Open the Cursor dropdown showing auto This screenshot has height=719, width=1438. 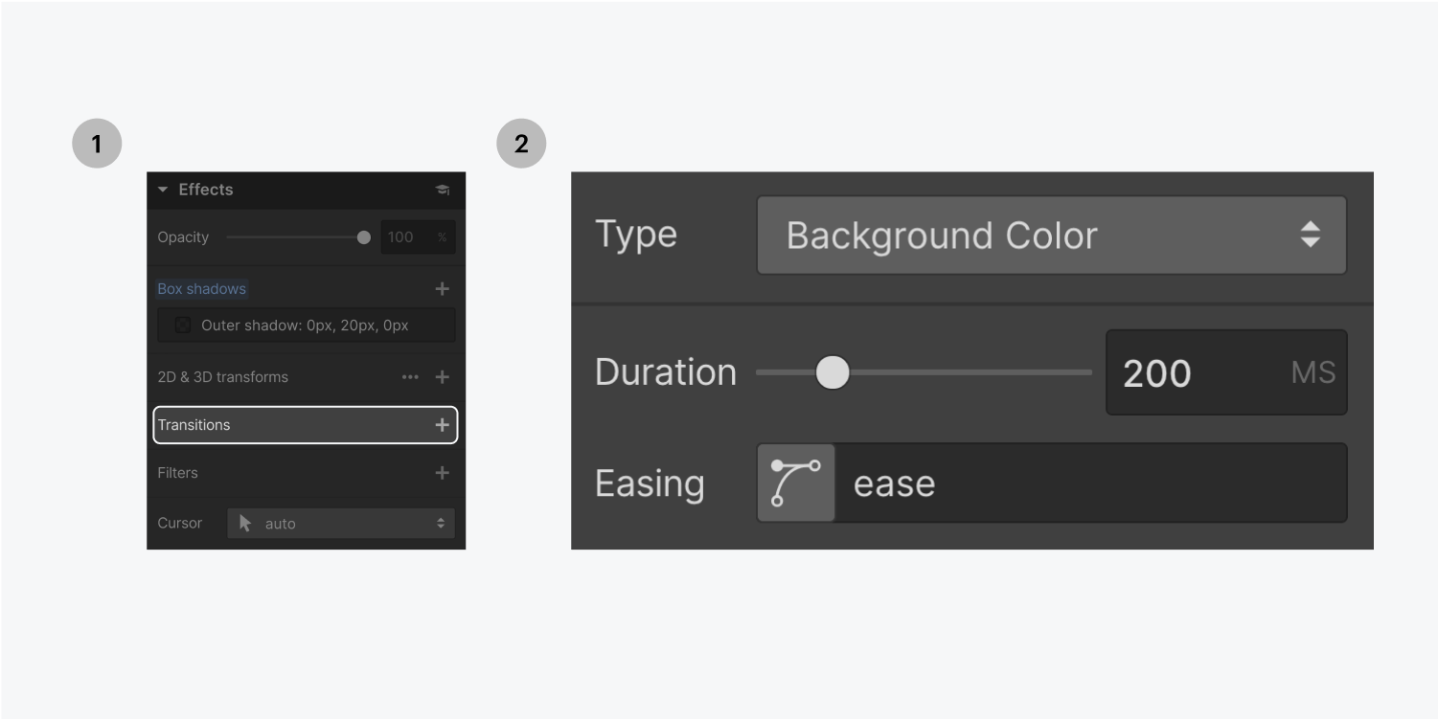coord(340,523)
